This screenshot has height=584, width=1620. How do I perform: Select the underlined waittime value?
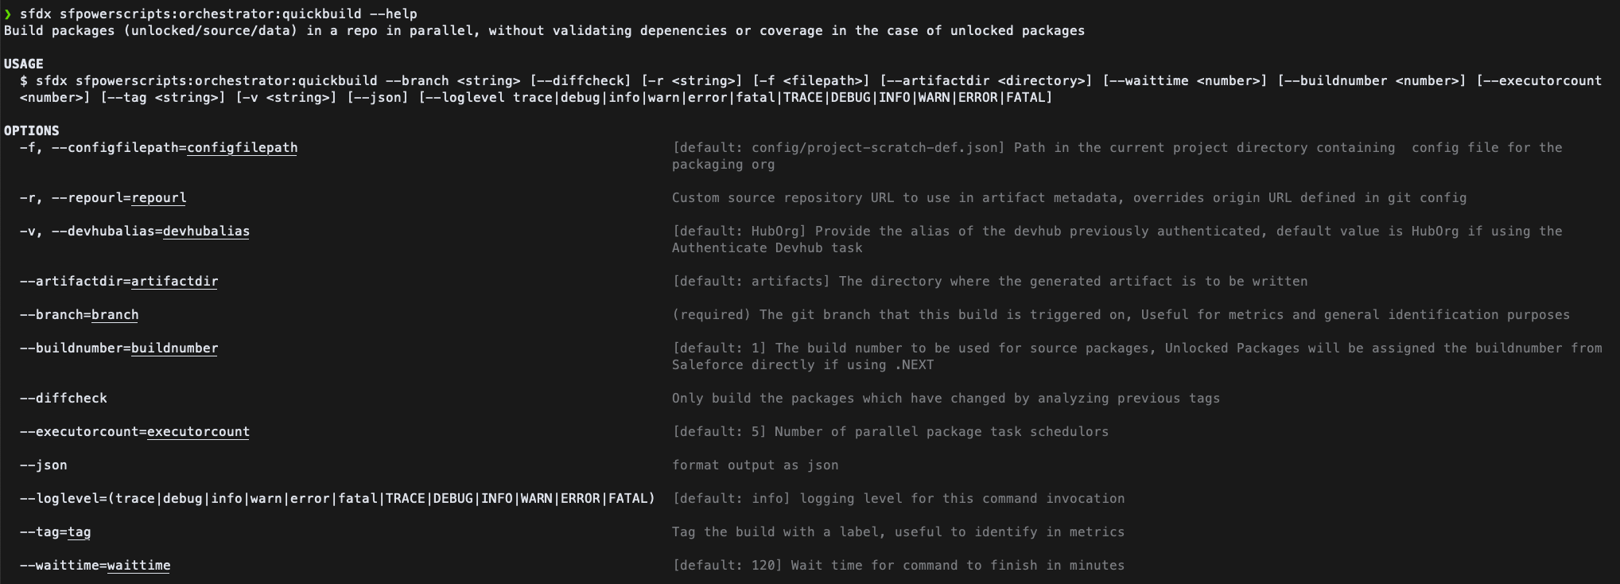pos(139,566)
